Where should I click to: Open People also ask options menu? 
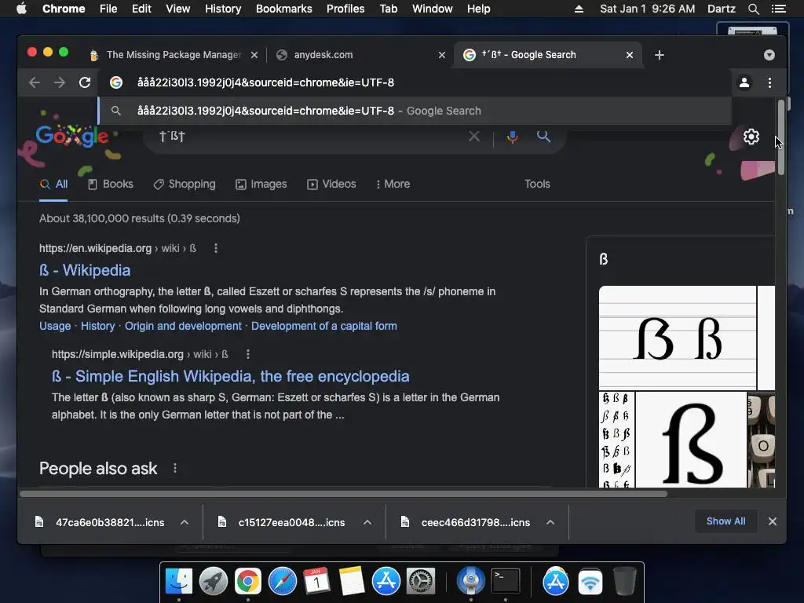pos(175,468)
